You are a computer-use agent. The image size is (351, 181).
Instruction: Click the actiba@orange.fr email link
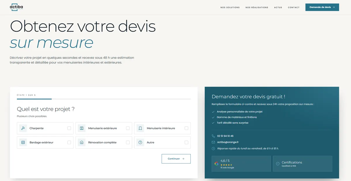coord(228,142)
